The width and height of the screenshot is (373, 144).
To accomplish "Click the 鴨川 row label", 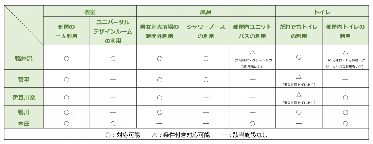I will pos(24,112).
